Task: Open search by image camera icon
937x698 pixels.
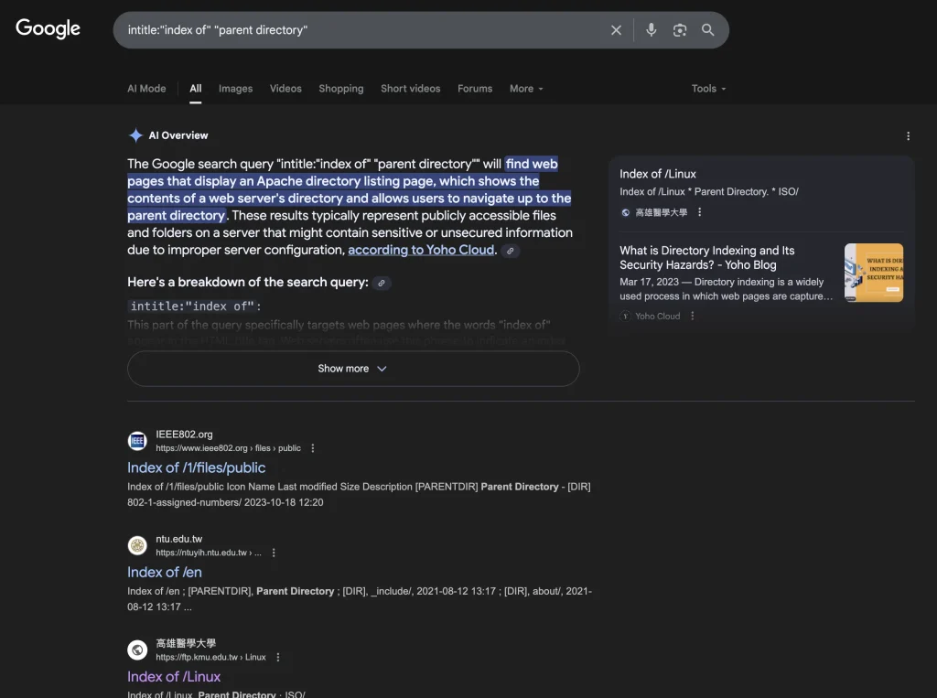Action: click(679, 30)
